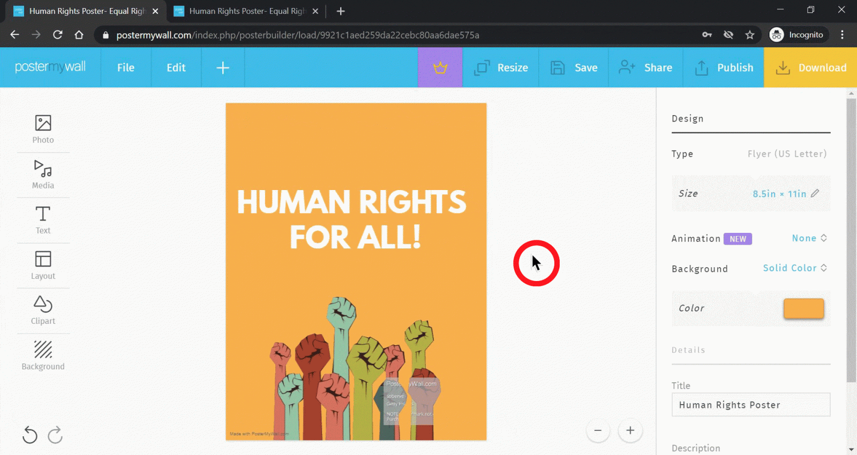Click the browser address bar
Screen dimensions: 857x455
(396, 35)
